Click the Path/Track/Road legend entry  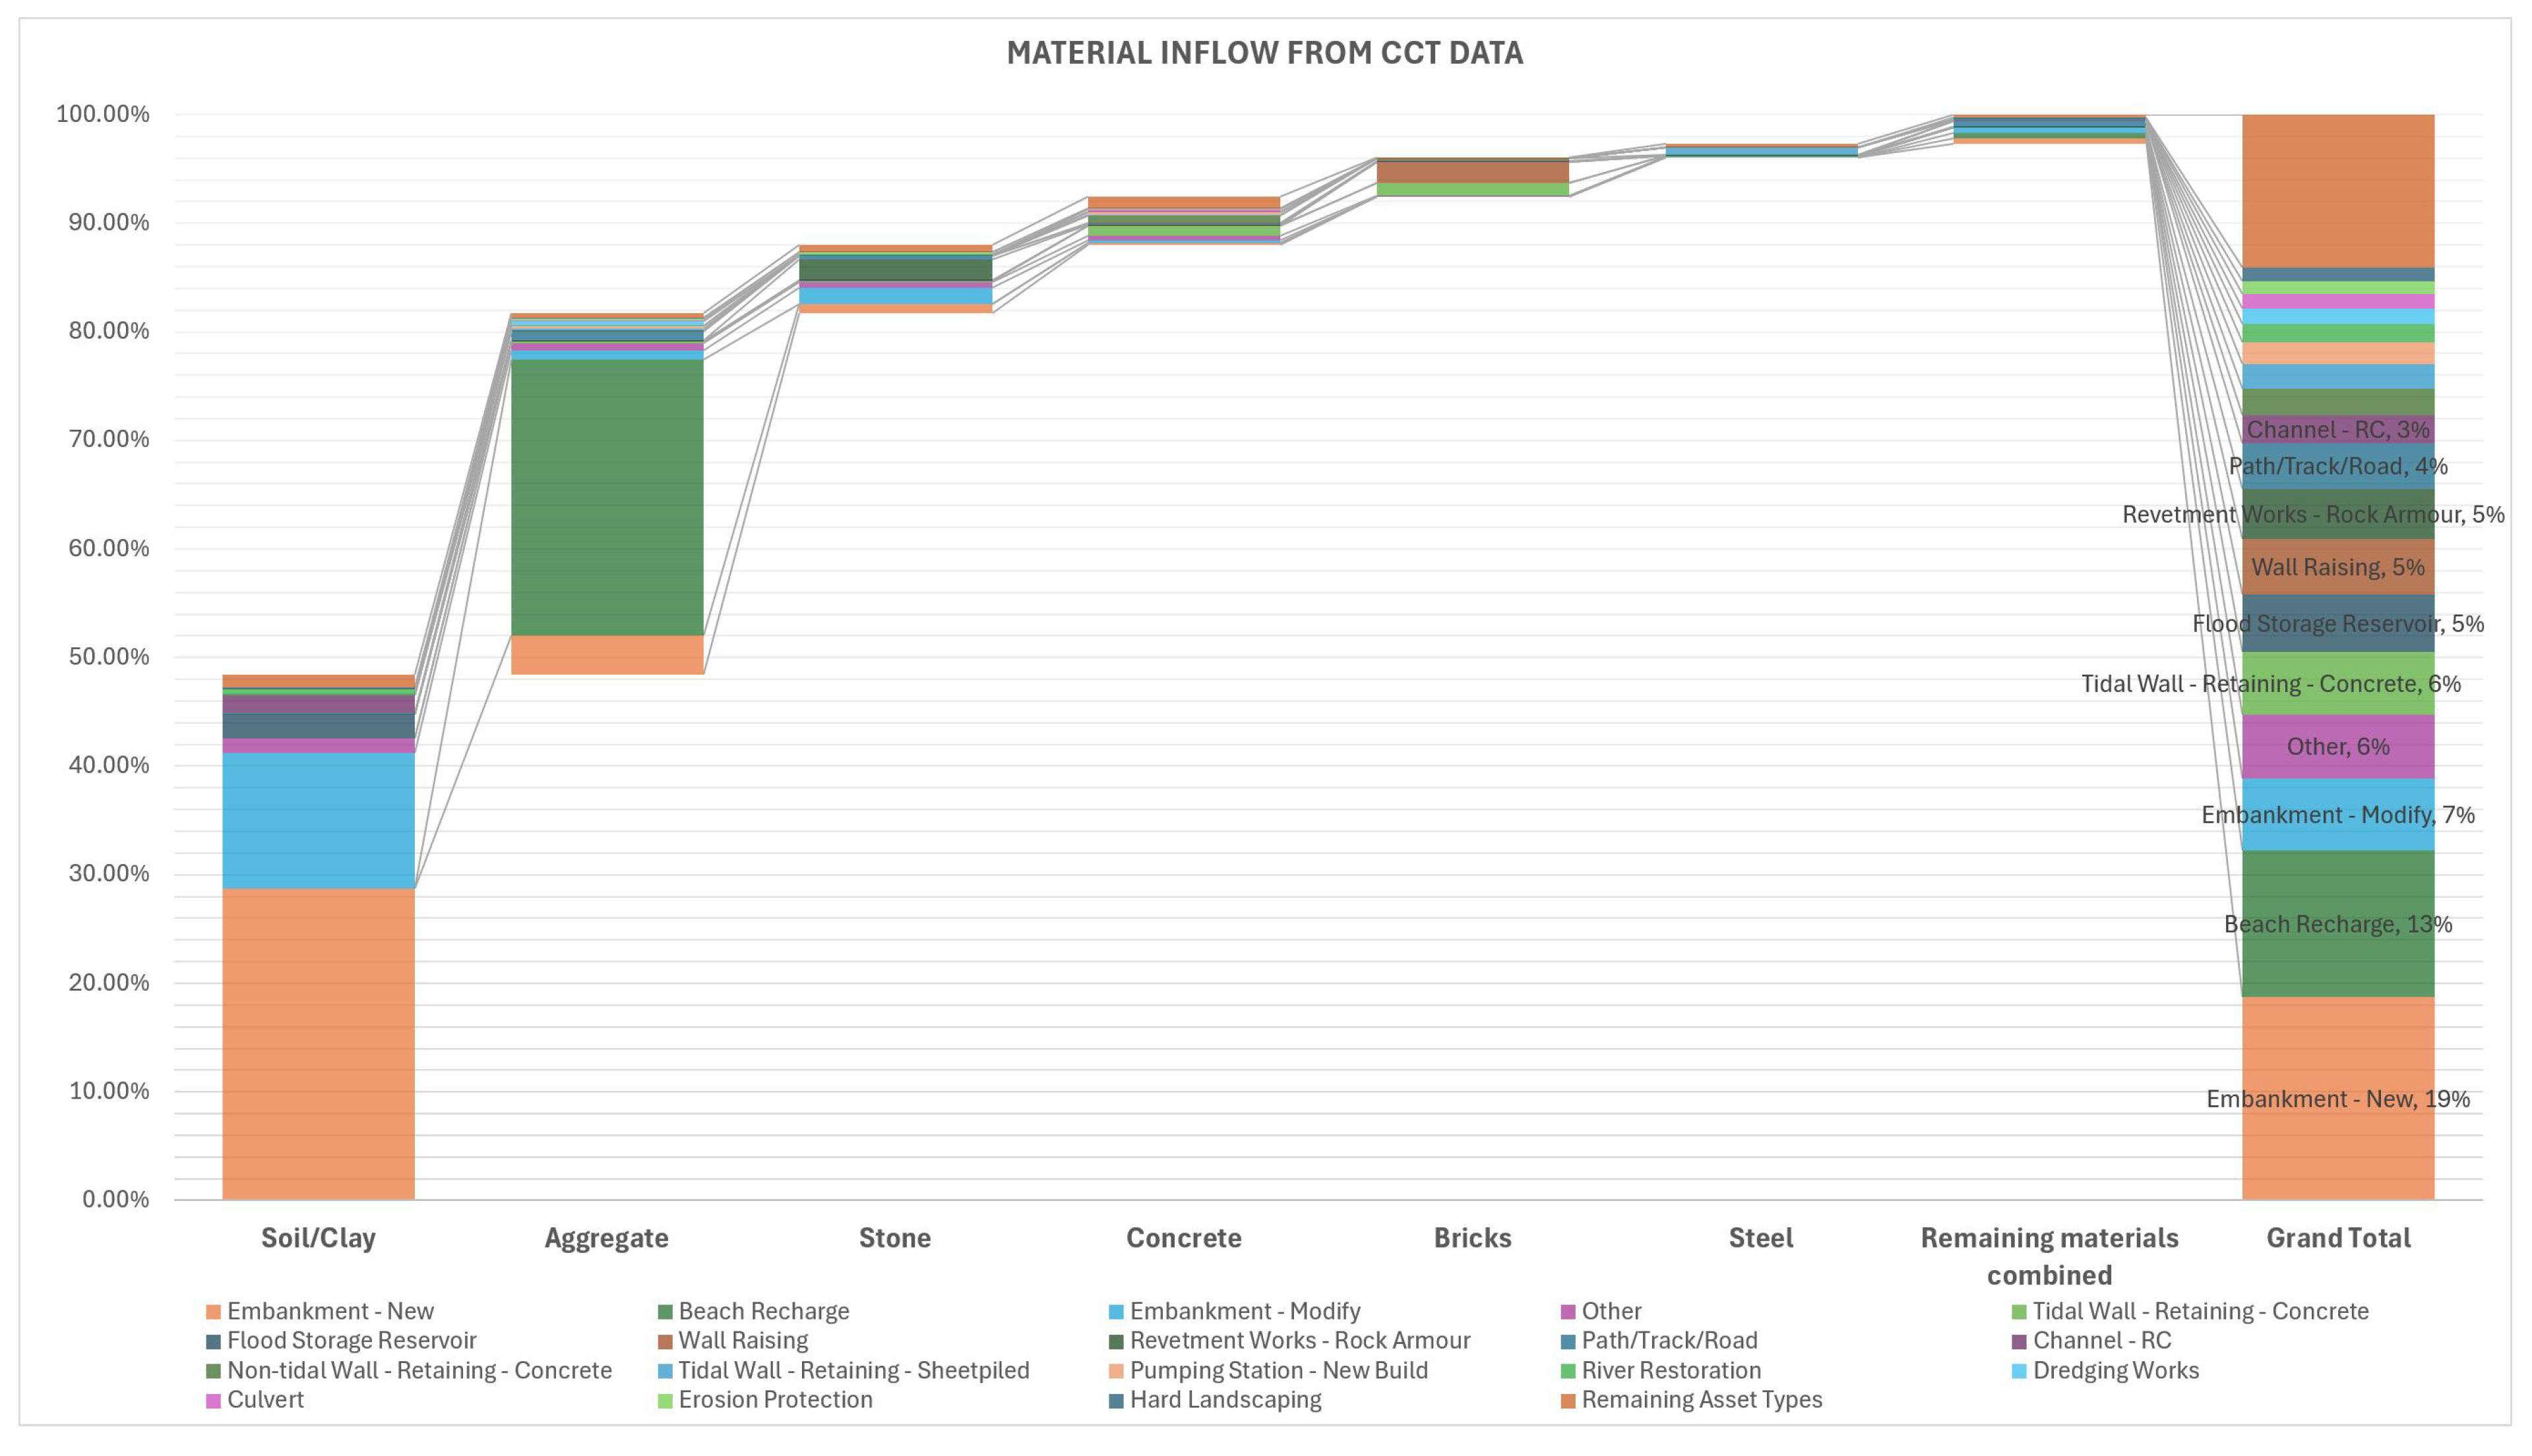pos(1659,1340)
